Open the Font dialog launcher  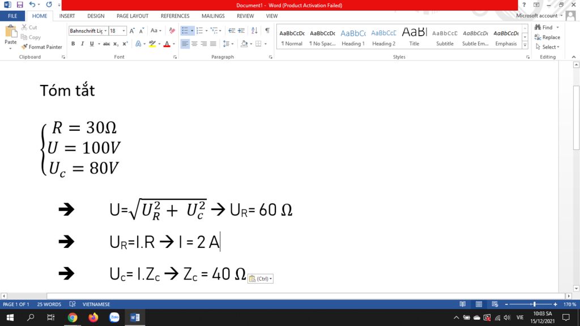175,57
